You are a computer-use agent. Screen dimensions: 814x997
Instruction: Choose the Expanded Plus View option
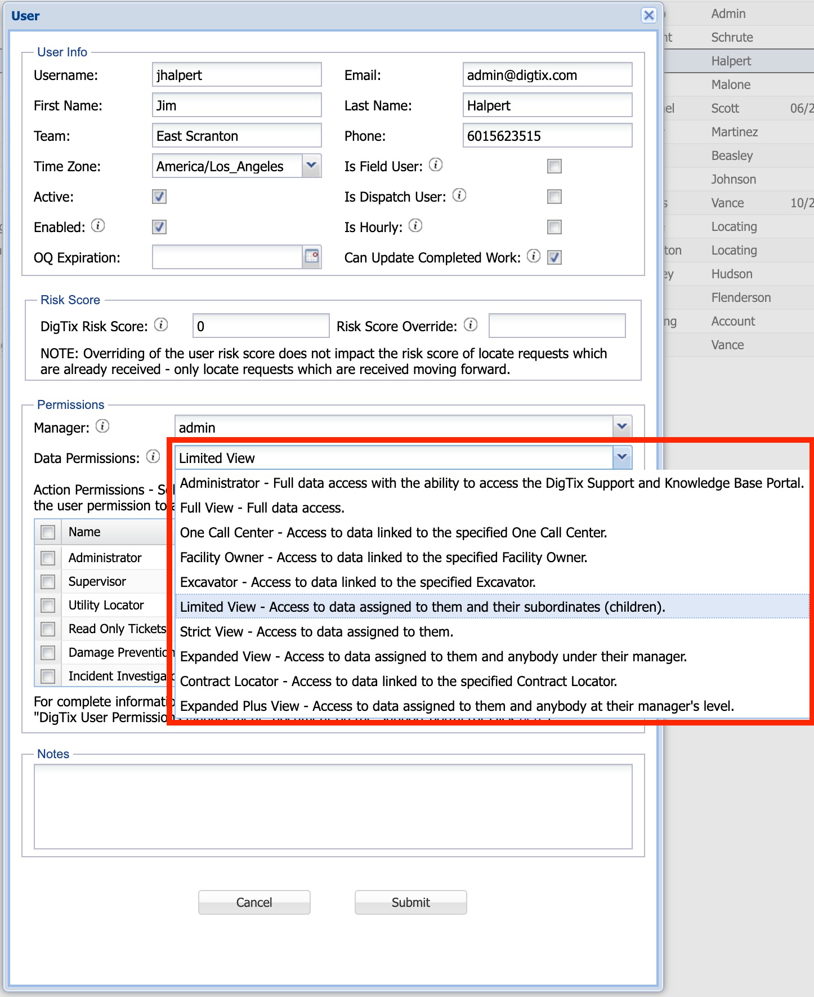(492, 706)
